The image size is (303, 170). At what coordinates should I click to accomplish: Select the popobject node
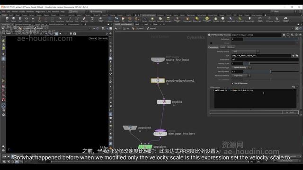130,127
